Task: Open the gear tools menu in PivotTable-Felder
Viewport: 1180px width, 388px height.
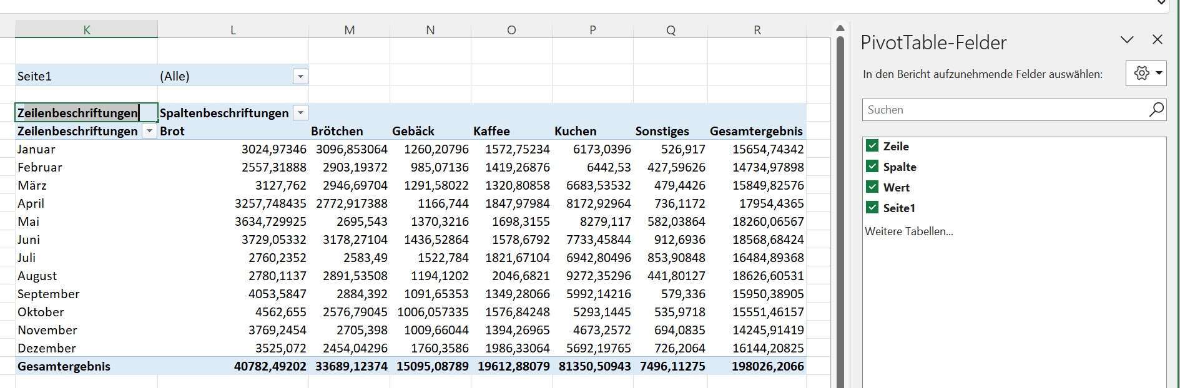Action: (x=1146, y=73)
